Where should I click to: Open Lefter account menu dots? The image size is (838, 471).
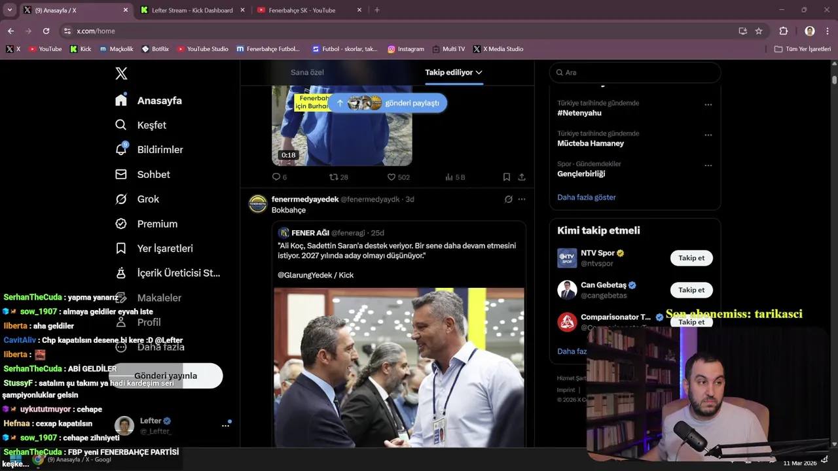(x=226, y=426)
